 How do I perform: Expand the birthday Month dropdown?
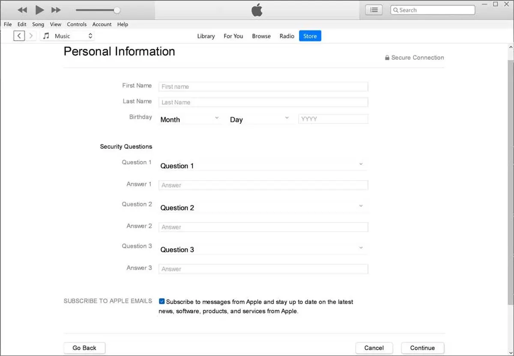(x=190, y=119)
